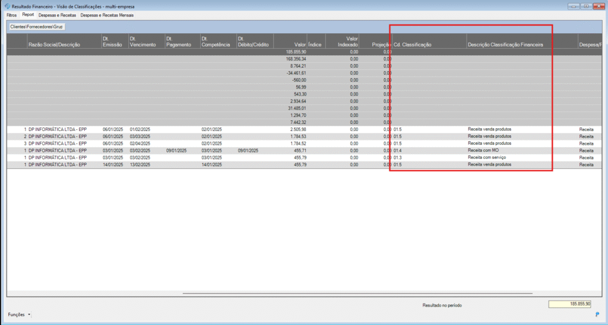Viewport: 608px width, 325px height.
Task: Click the blue pin icon at bottom right
Action: [x=597, y=315]
